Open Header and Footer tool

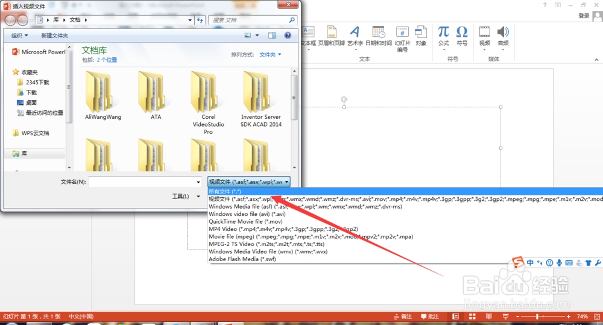[332, 36]
